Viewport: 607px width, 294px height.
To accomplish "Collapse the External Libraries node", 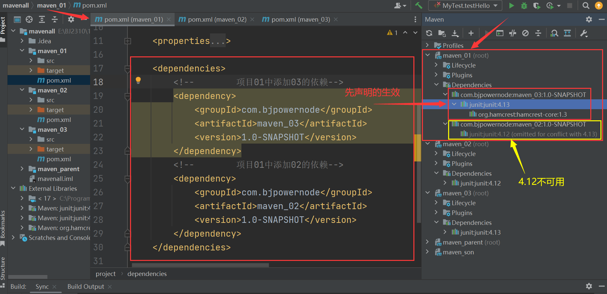I will (13, 188).
